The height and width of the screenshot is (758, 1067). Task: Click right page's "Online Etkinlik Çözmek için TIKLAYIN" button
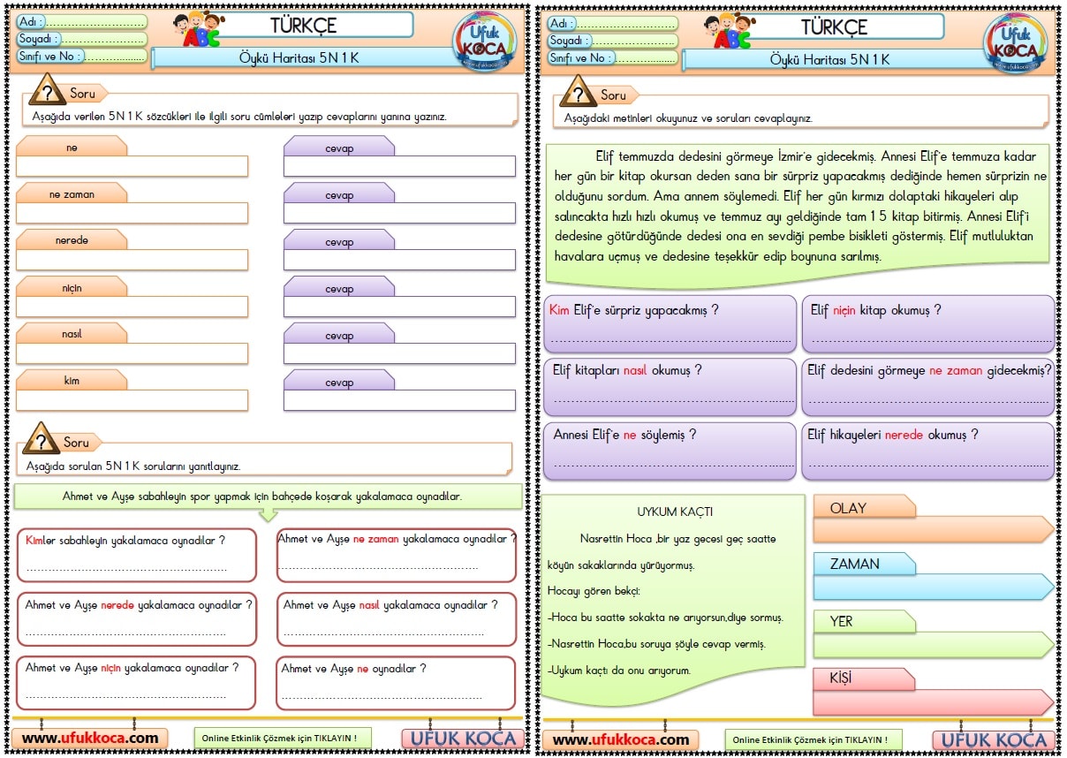(x=813, y=740)
